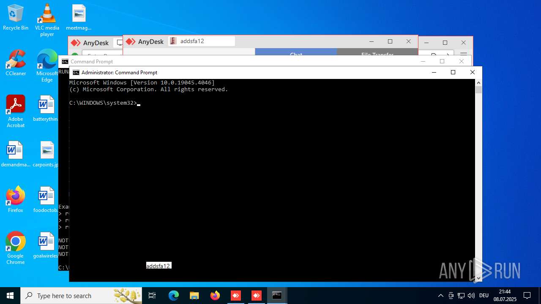Open the Meet Now tray icon
Image resolution: width=541 pixels, height=304 pixels.
(451, 296)
